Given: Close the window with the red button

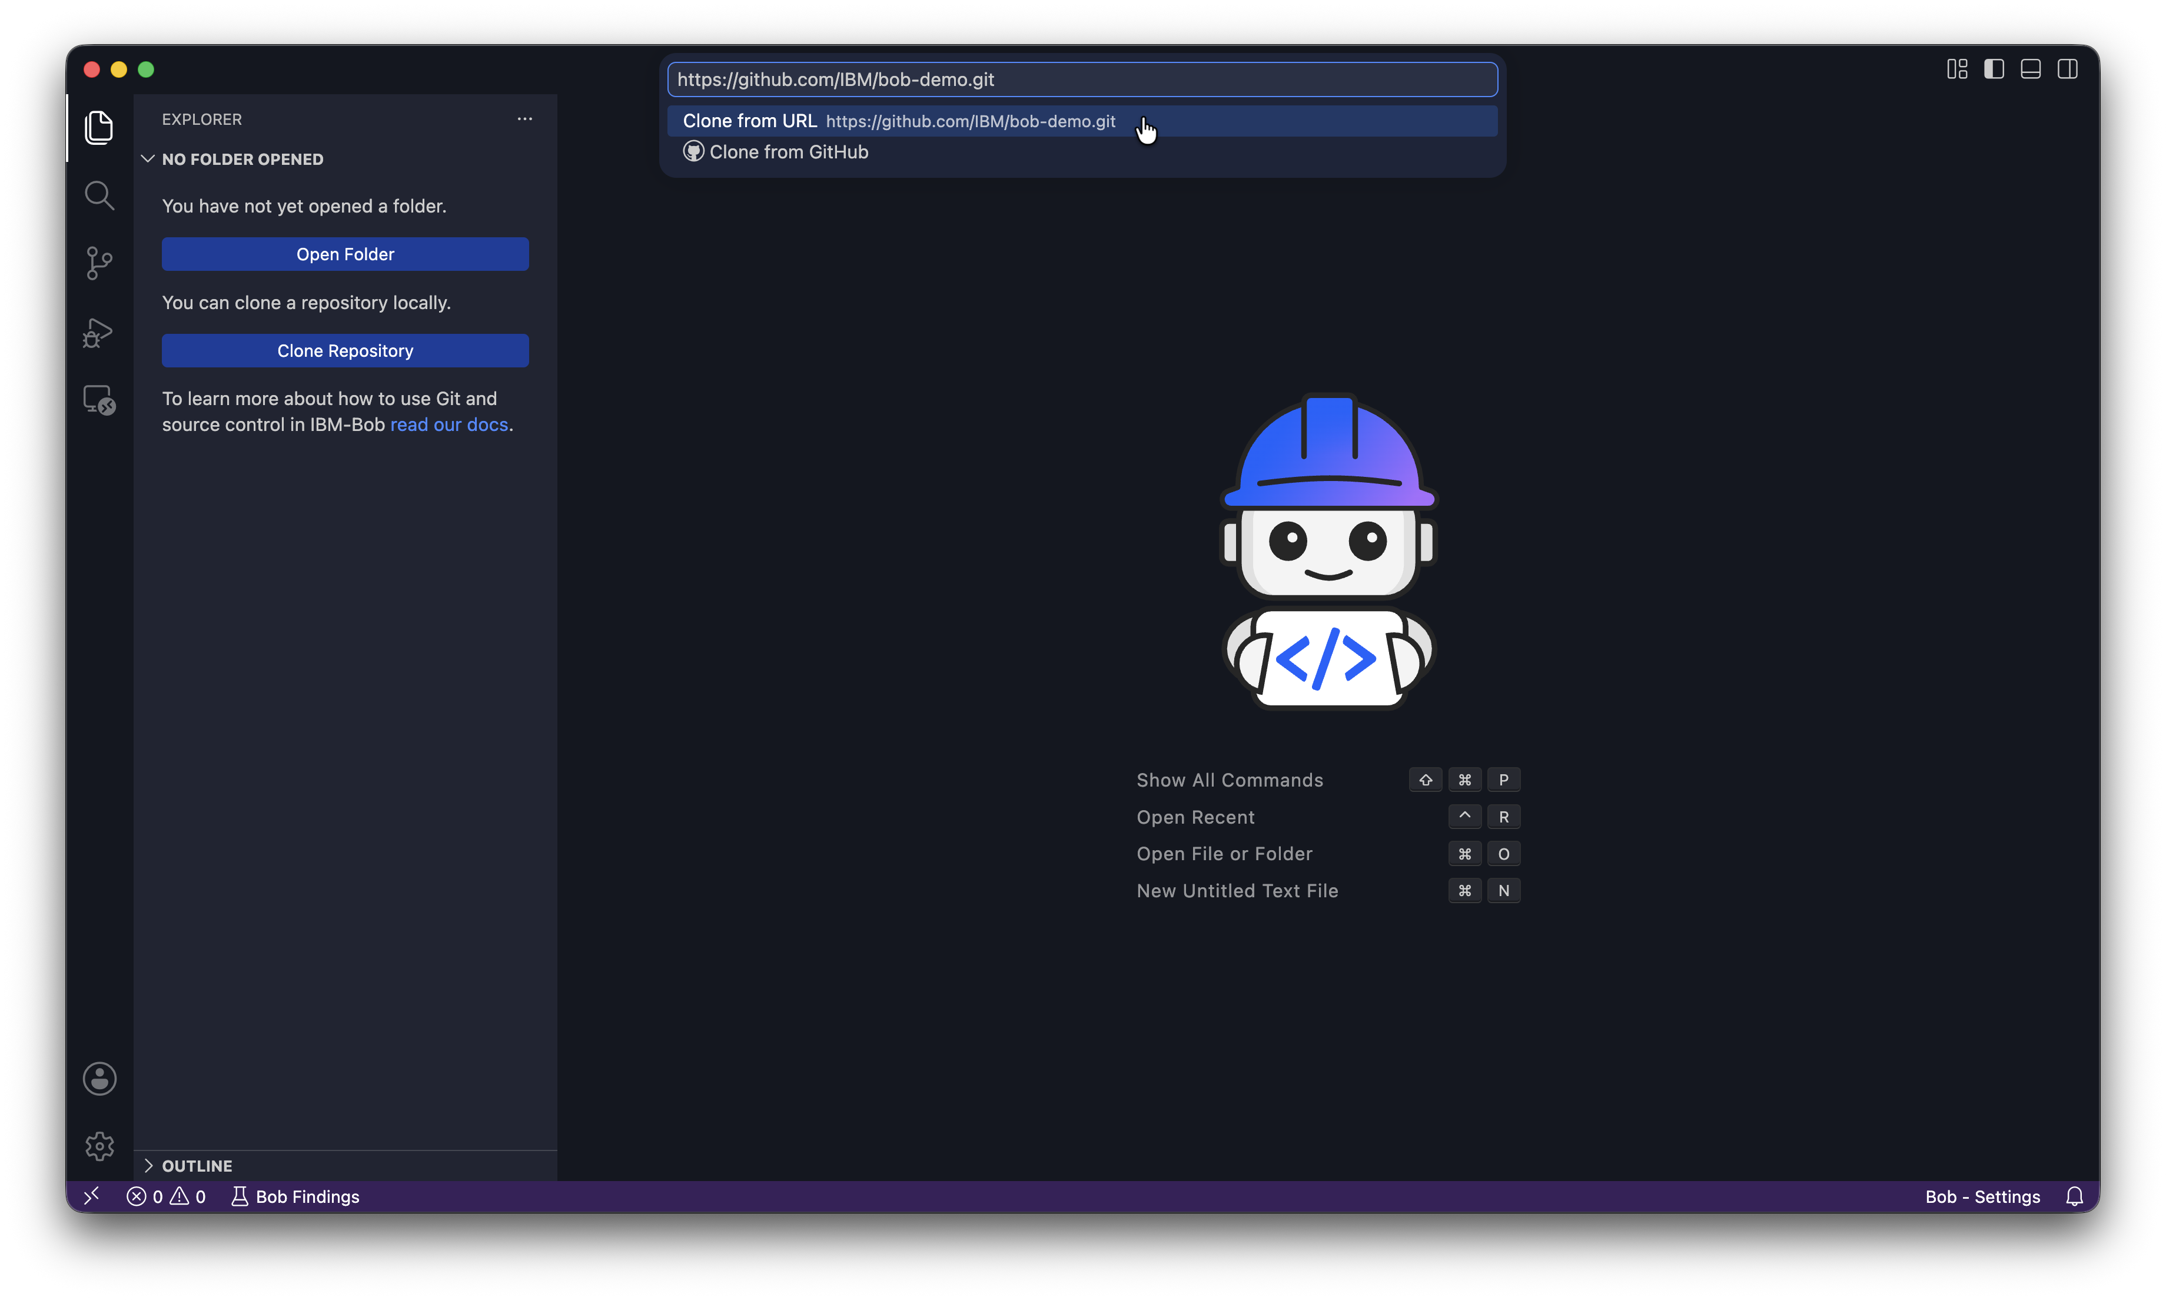Looking at the screenshot, I should click(x=92, y=69).
